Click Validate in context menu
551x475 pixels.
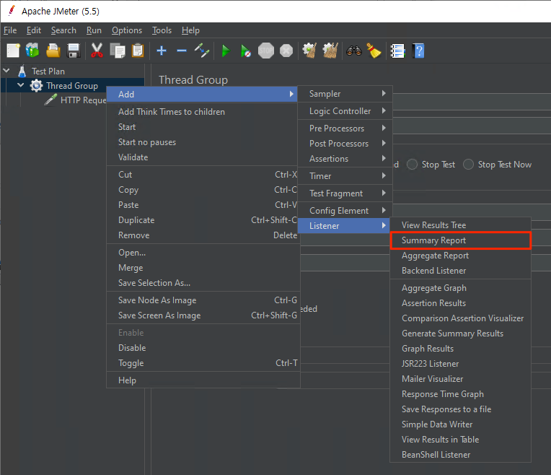(x=203, y=157)
